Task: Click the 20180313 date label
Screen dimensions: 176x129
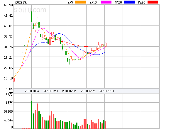Action: point(107,91)
